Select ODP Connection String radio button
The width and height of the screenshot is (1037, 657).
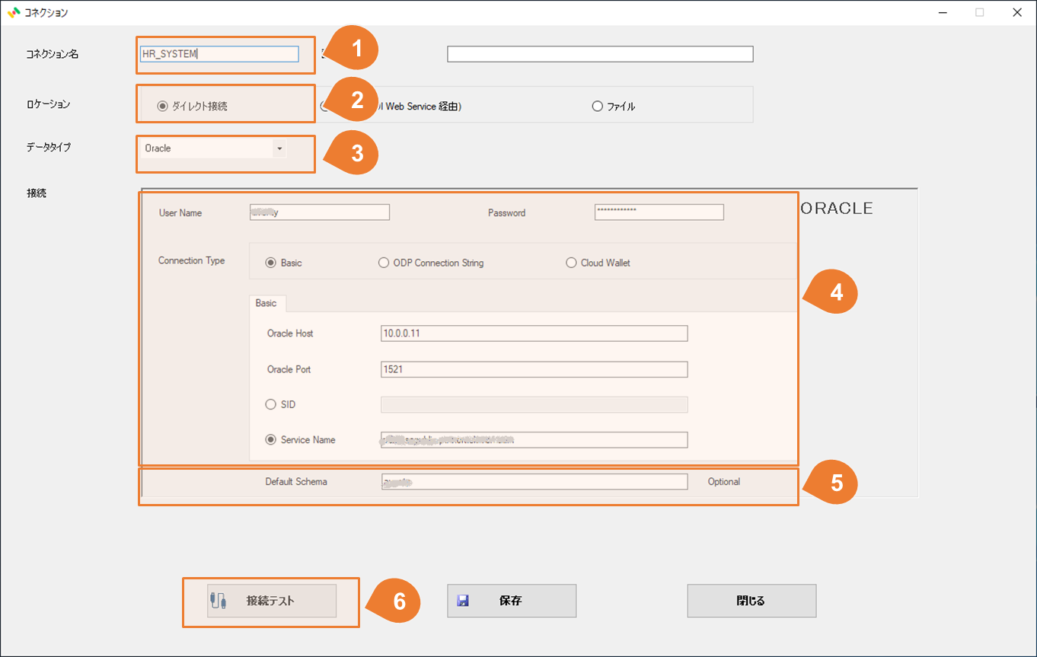coord(431,263)
